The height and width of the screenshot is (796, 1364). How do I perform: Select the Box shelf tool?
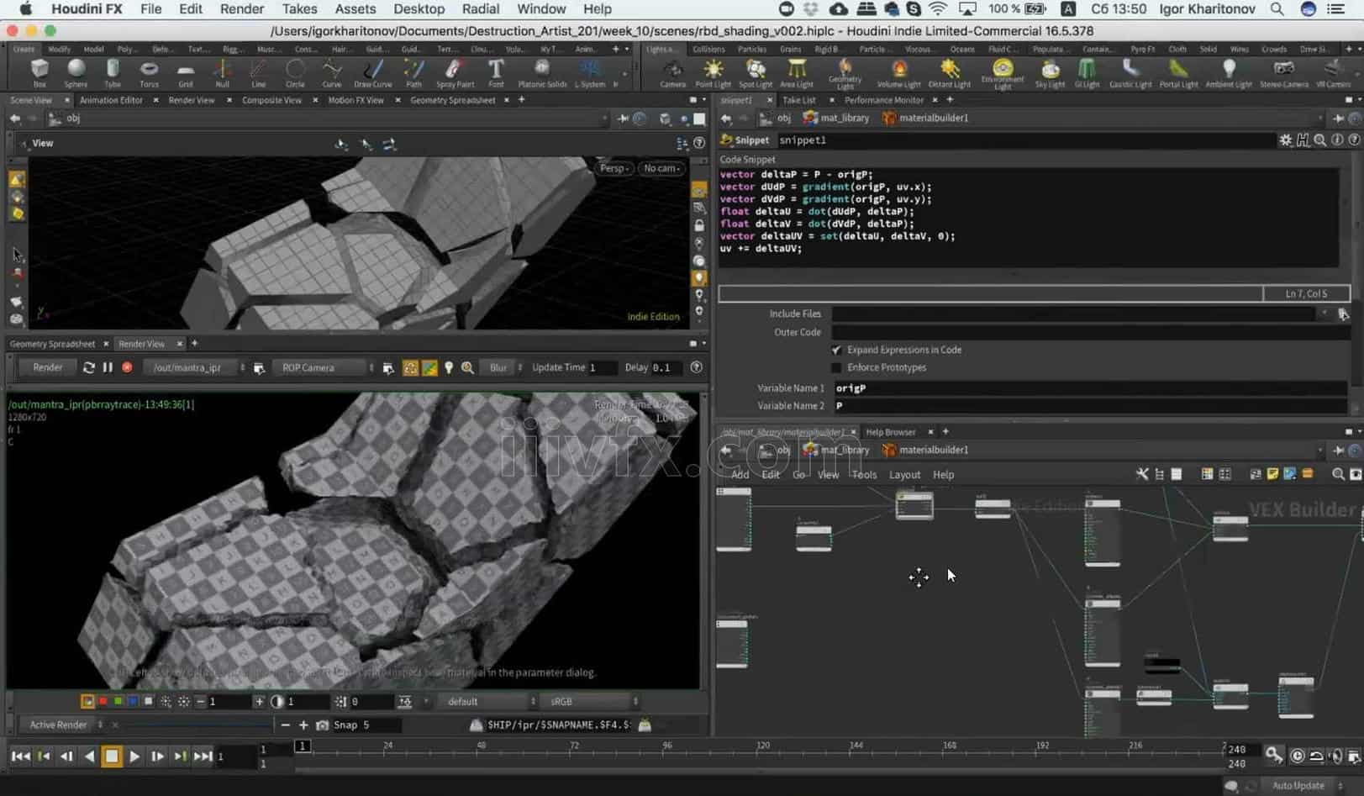click(39, 73)
